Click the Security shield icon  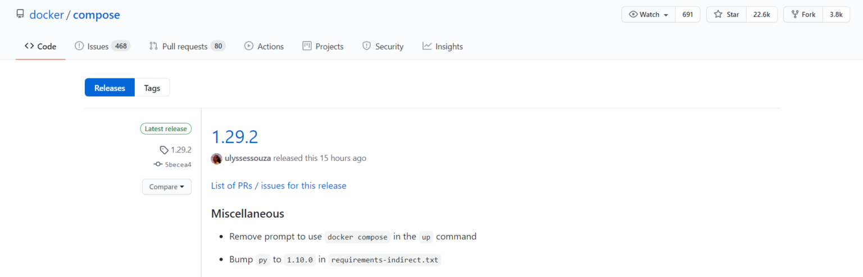pyautogui.click(x=367, y=47)
